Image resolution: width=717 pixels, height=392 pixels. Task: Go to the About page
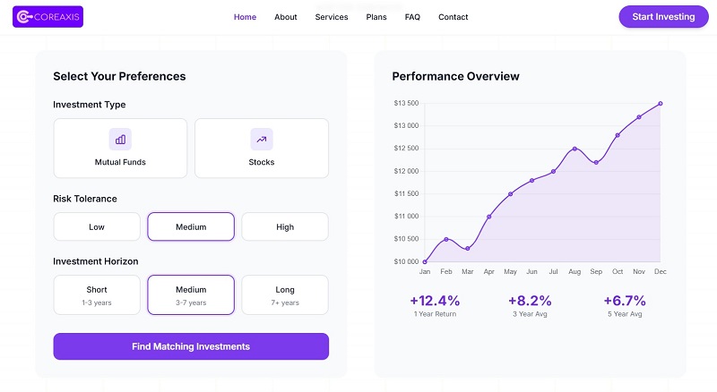pos(286,17)
